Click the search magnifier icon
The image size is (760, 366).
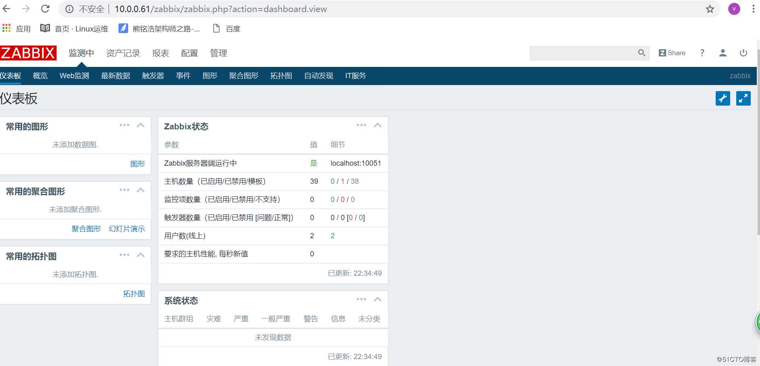(642, 53)
